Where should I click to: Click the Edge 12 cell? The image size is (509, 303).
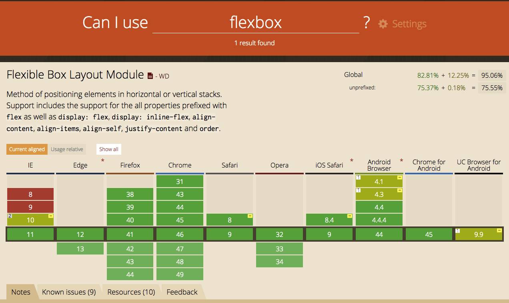[x=80, y=234]
